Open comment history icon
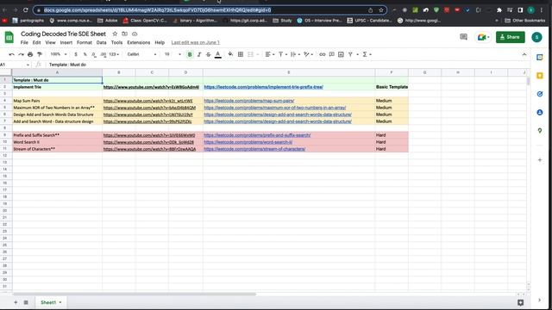Viewport: 552px width, 310px height. (464, 37)
